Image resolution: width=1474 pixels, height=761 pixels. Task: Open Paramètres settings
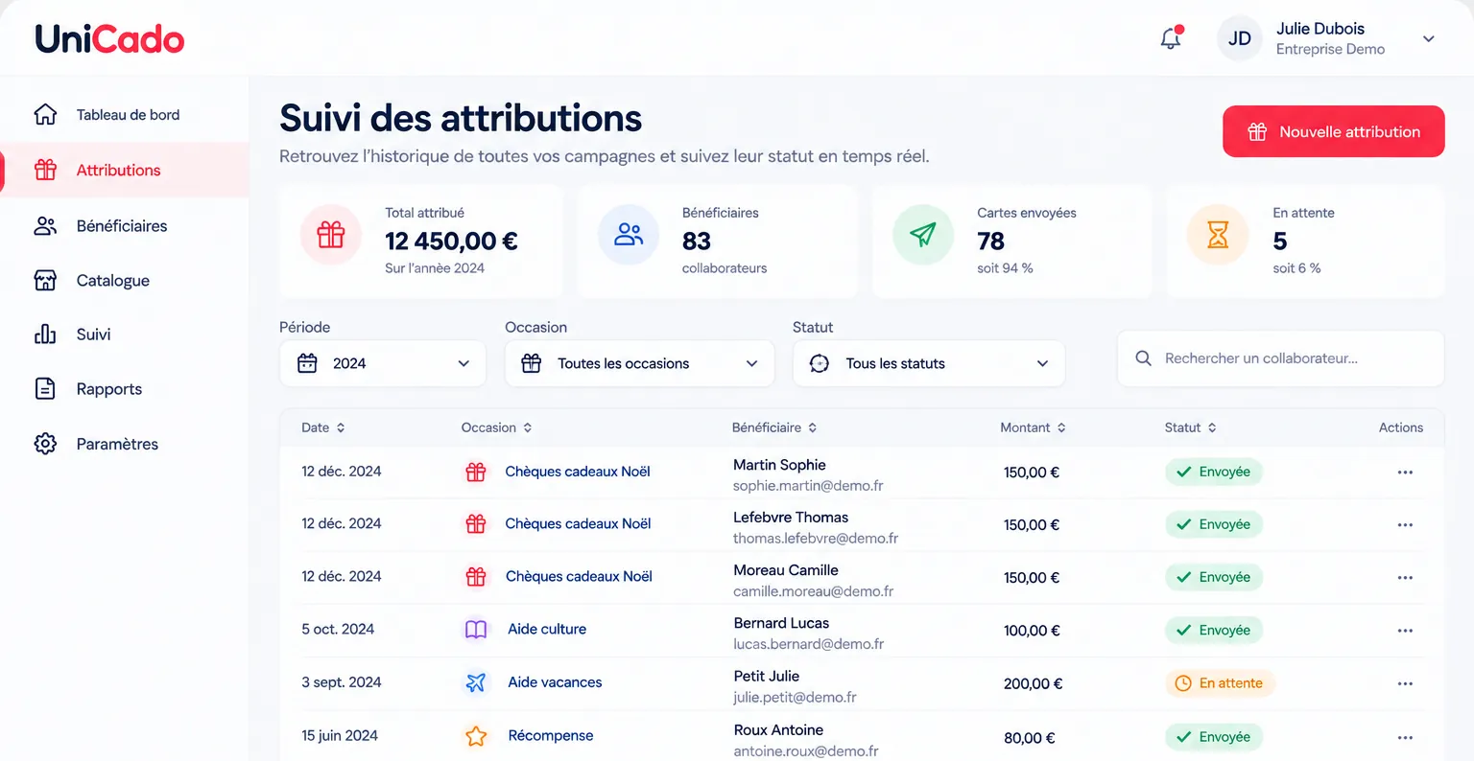tap(125, 444)
